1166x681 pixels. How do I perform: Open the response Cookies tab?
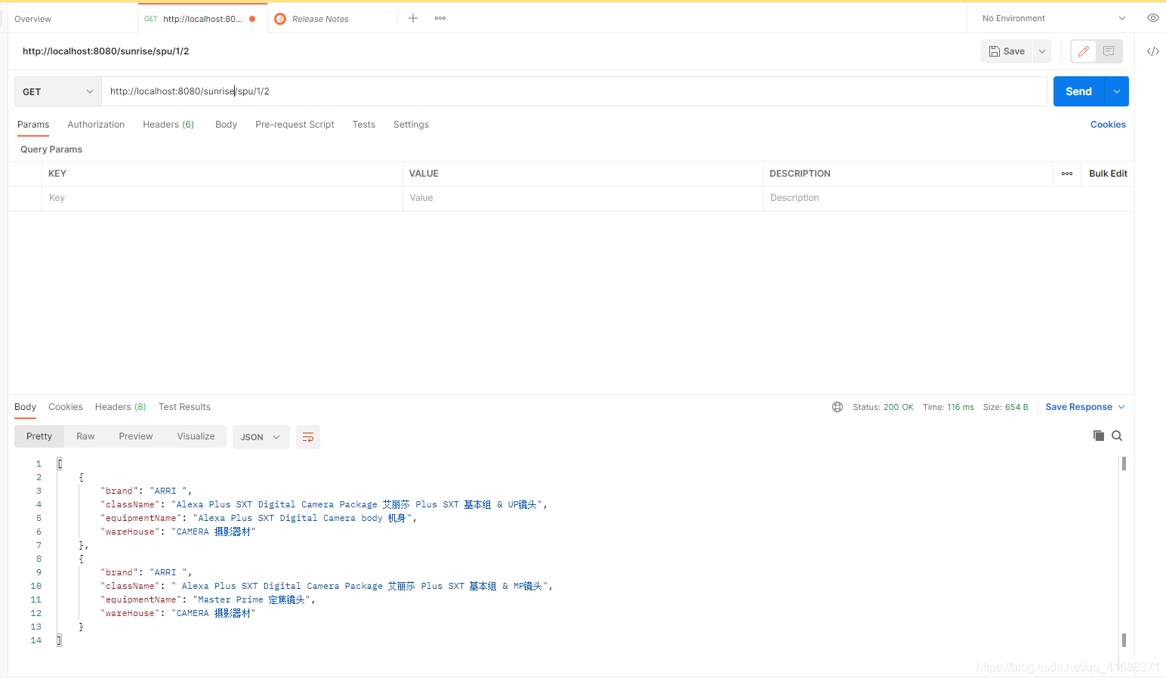(x=66, y=407)
